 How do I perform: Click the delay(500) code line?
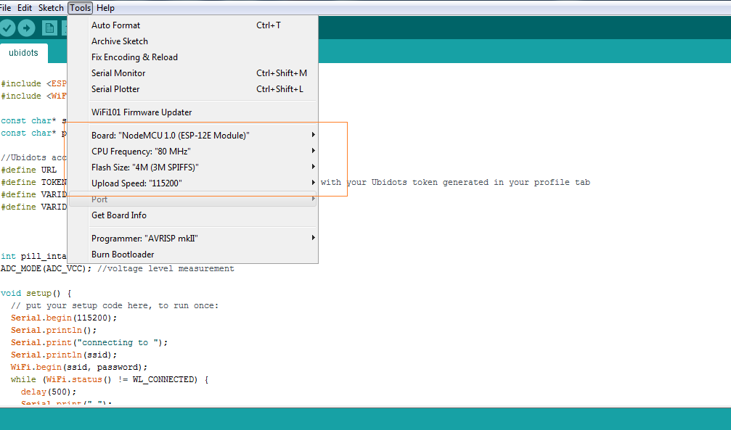tap(49, 392)
